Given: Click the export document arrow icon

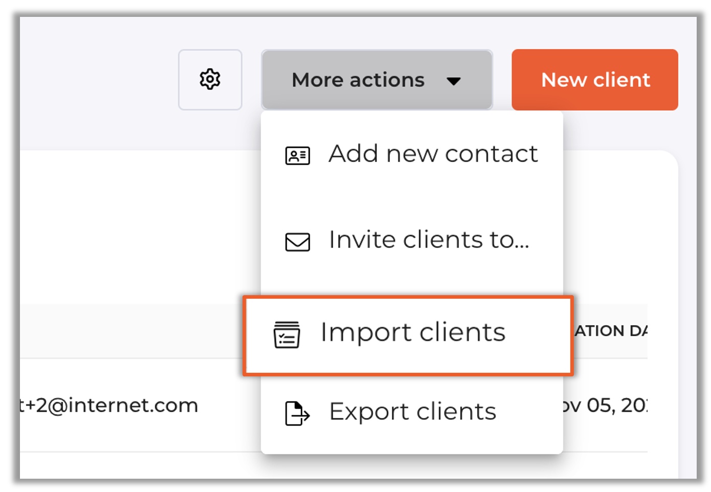Looking at the screenshot, I should point(297,413).
